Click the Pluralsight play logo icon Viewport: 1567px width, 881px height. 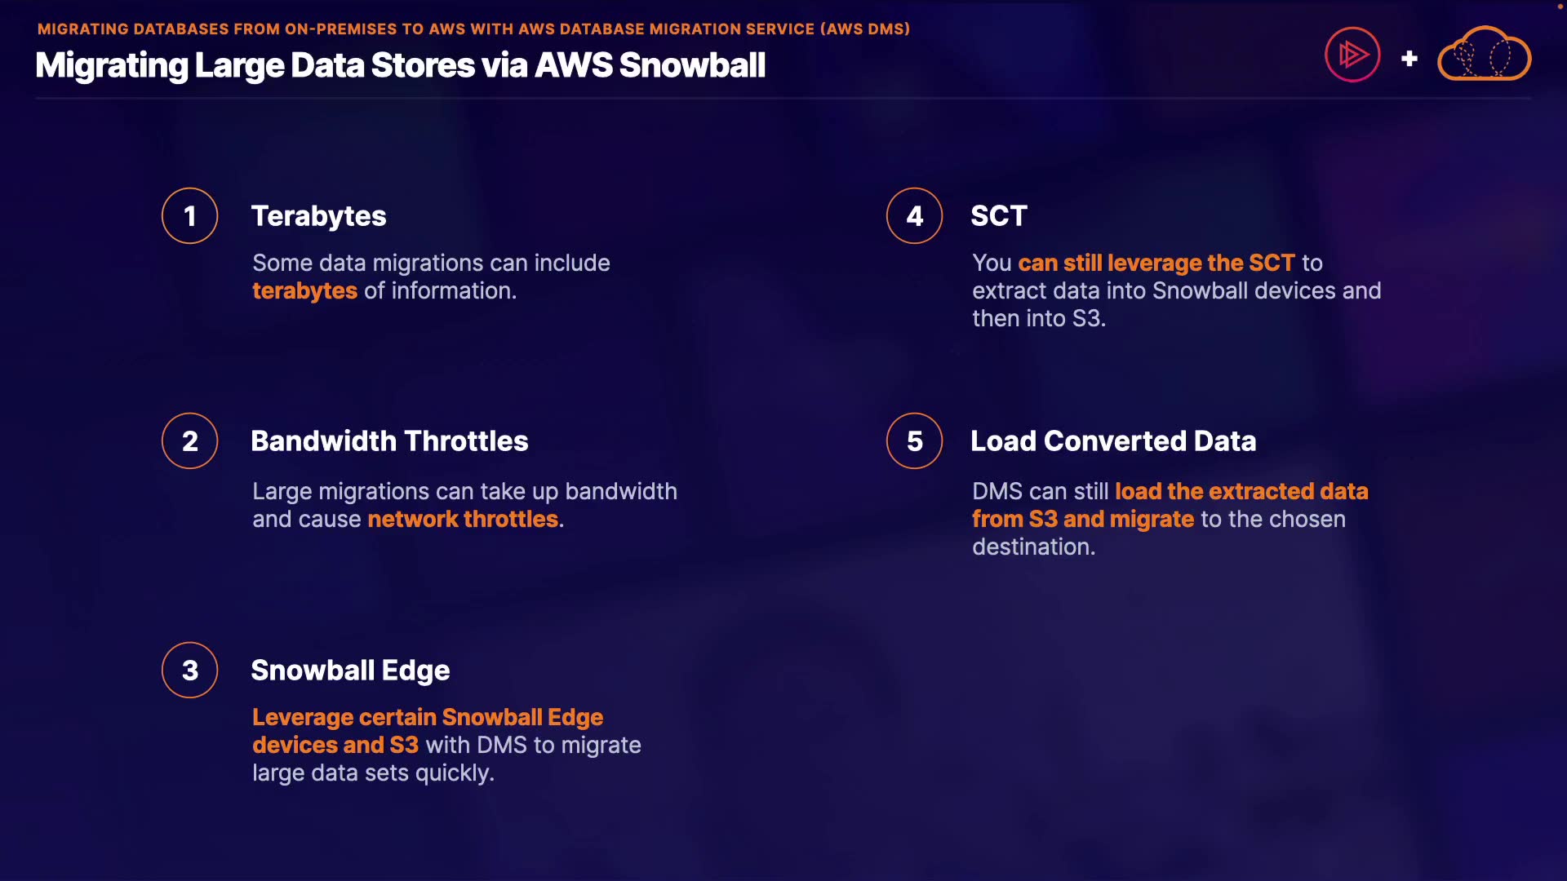coord(1352,55)
